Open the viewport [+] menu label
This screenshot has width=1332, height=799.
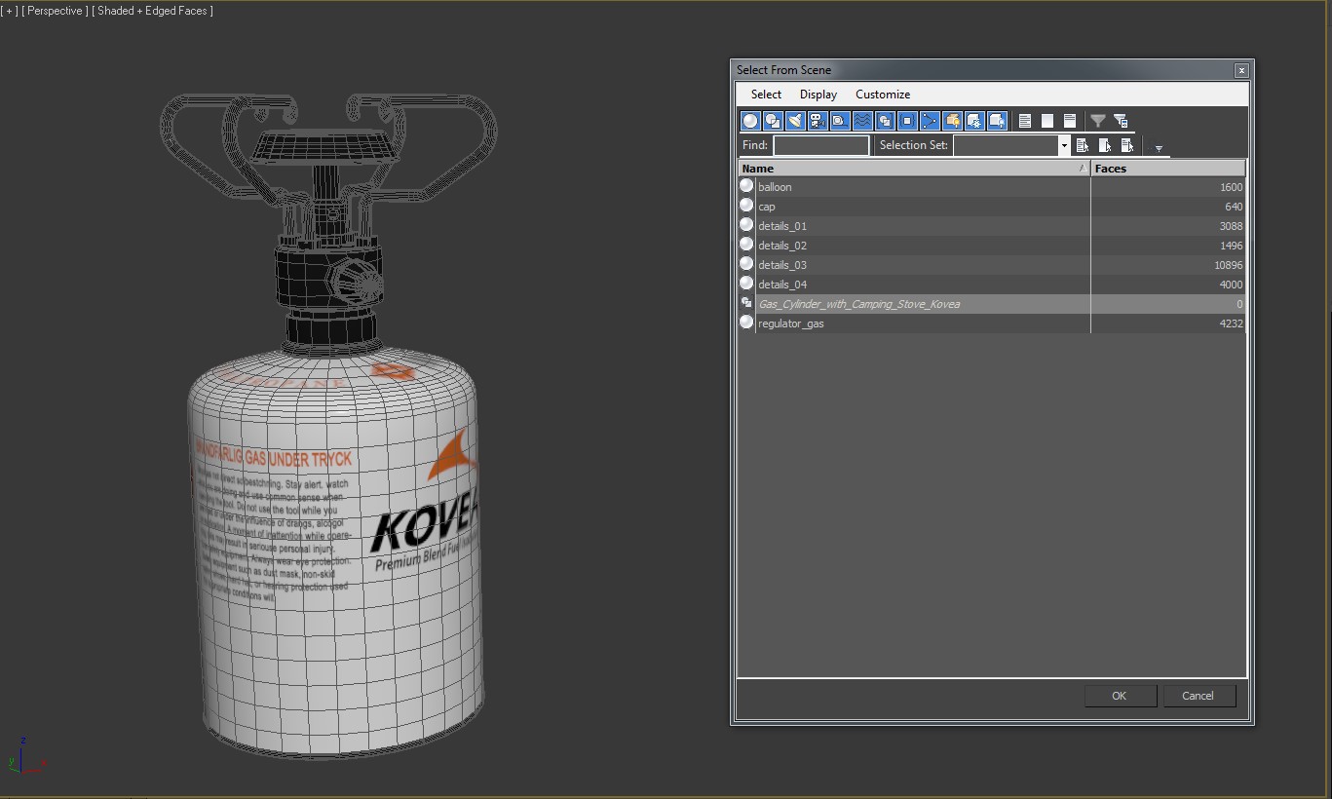pos(9,11)
